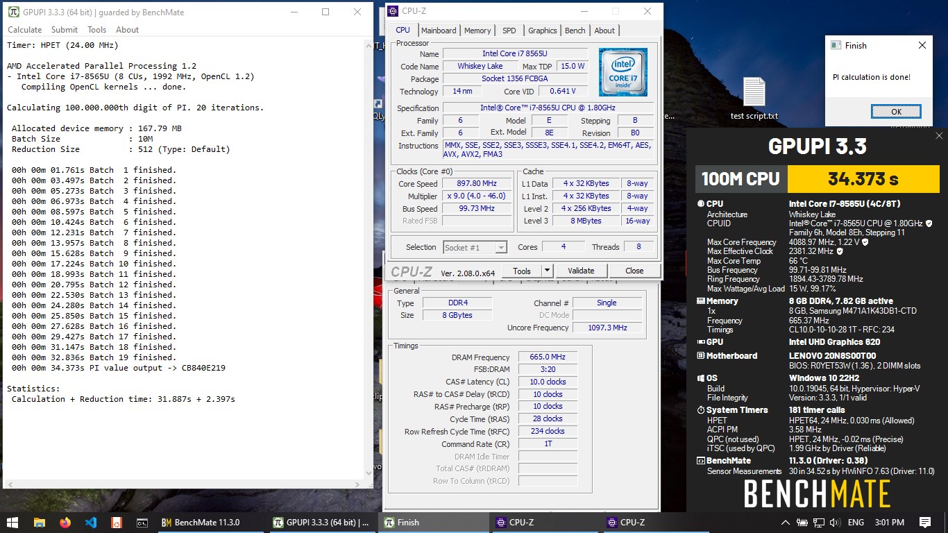The height and width of the screenshot is (533, 948).
Task: Switch to the Mainboard tab in CPU-Z
Action: click(x=439, y=31)
